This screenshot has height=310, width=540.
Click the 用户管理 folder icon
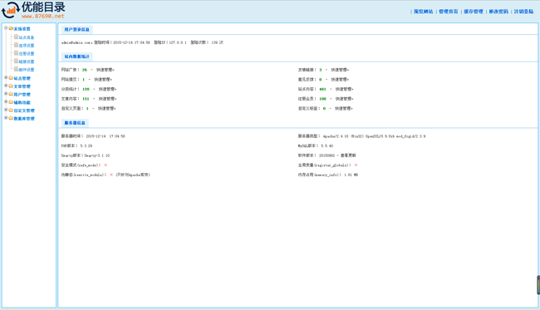(11, 94)
